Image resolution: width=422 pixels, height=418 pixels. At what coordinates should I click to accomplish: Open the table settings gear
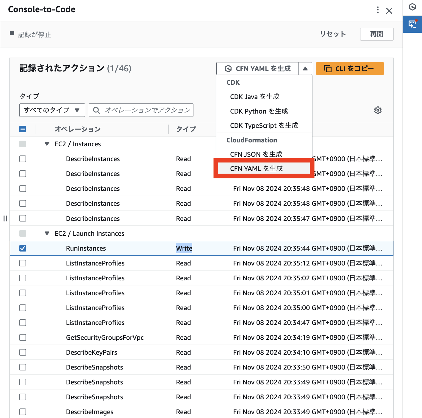click(378, 110)
